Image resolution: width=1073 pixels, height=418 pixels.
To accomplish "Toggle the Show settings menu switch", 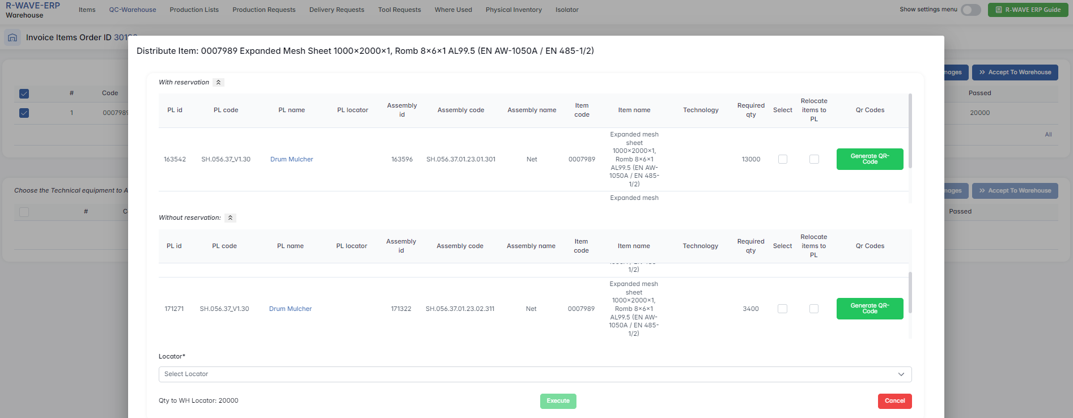I will point(970,10).
